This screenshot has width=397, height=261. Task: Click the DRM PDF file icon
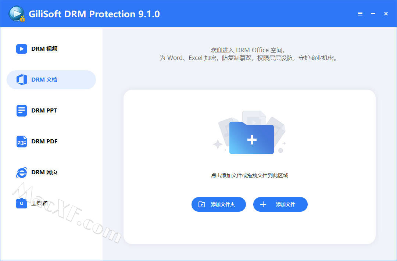22,142
